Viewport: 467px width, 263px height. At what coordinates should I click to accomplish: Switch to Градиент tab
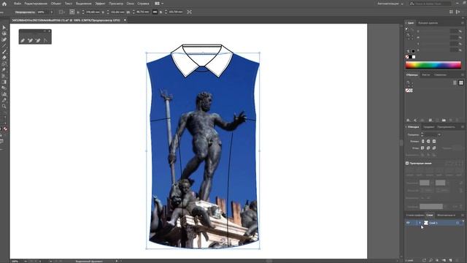[x=428, y=127]
